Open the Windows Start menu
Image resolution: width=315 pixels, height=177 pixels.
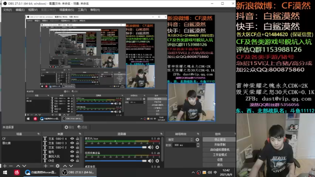click(x=5, y=172)
